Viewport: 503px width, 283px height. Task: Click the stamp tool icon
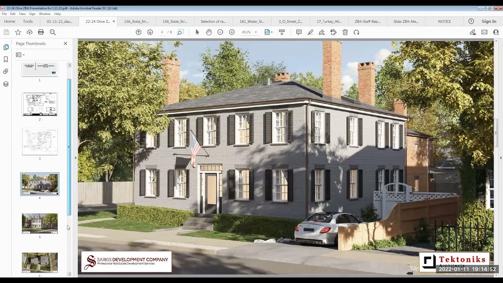pos(334,32)
